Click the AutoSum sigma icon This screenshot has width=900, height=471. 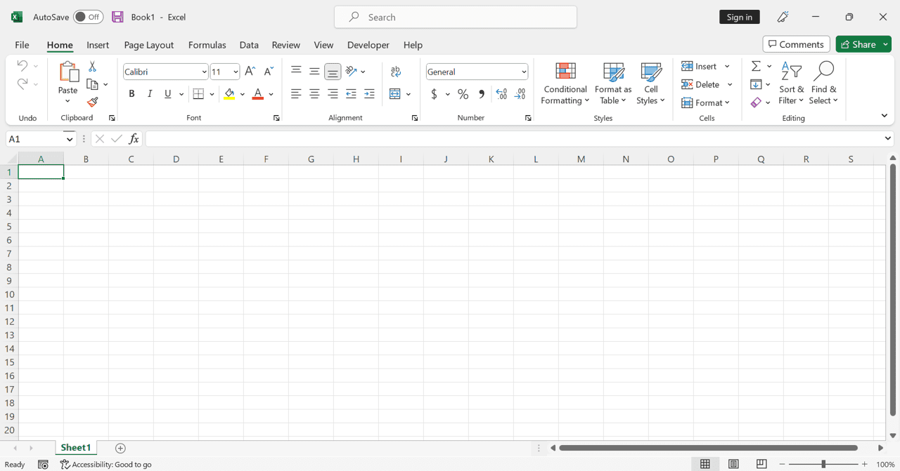coord(755,65)
